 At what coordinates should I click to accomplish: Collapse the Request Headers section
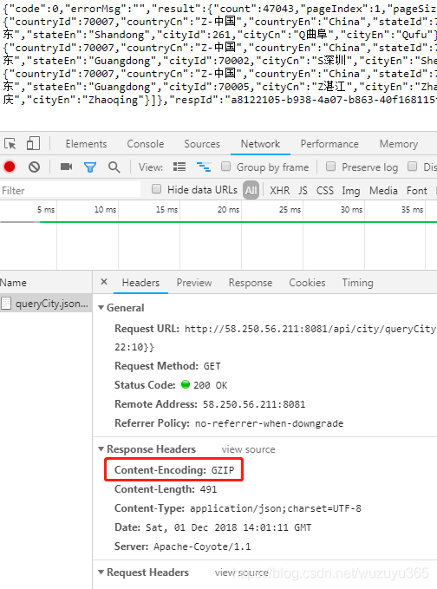click(101, 573)
